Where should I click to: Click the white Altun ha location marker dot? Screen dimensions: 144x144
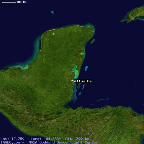(x=72, y=81)
